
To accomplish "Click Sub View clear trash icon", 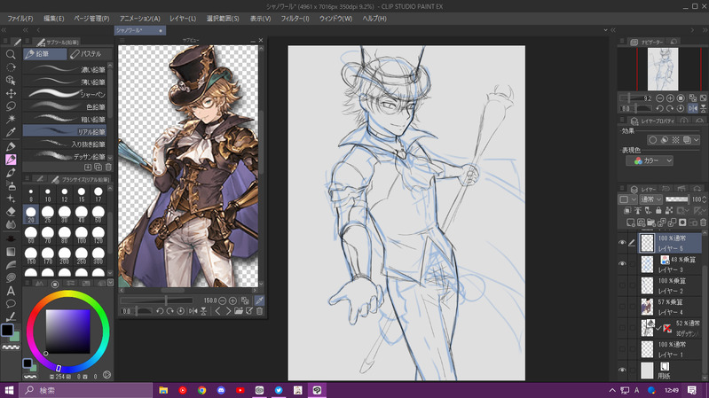I will (x=259, y=311).
